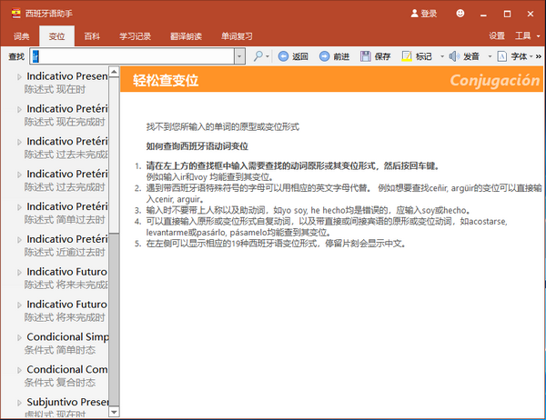Open the search box history dropdown arrow
Screen dimensions: 546x420
(x=239, y=56)
